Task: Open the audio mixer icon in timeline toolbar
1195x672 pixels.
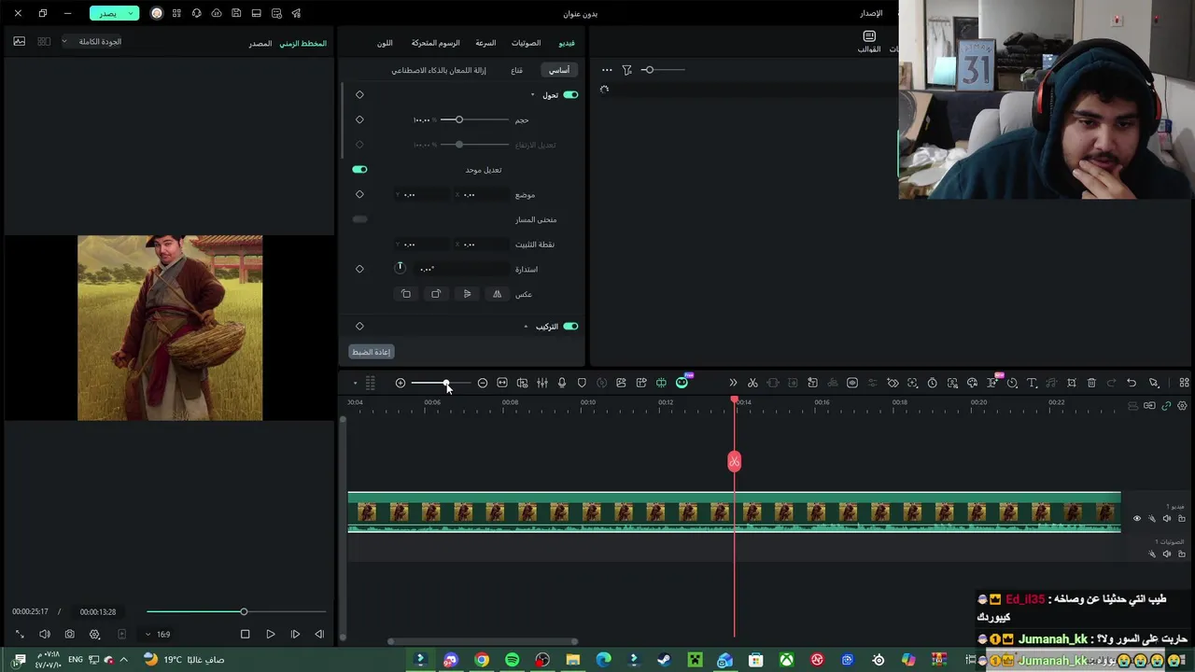Action: (542, 383)
